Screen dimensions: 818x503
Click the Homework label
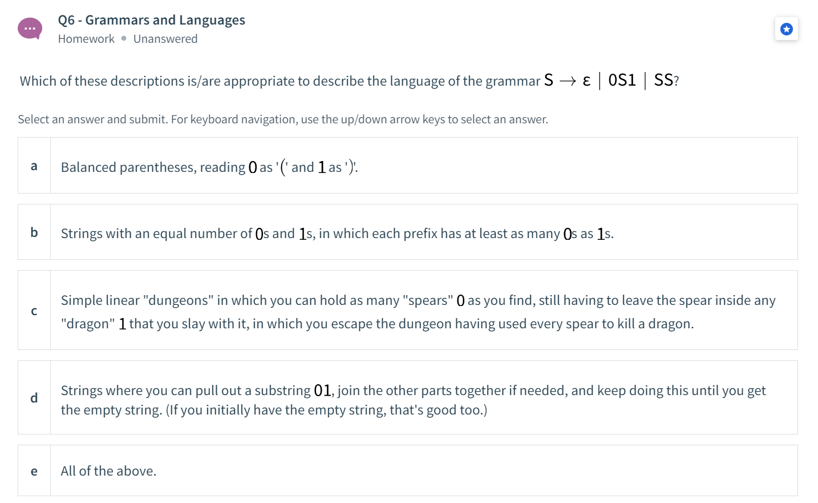point(86,38)
